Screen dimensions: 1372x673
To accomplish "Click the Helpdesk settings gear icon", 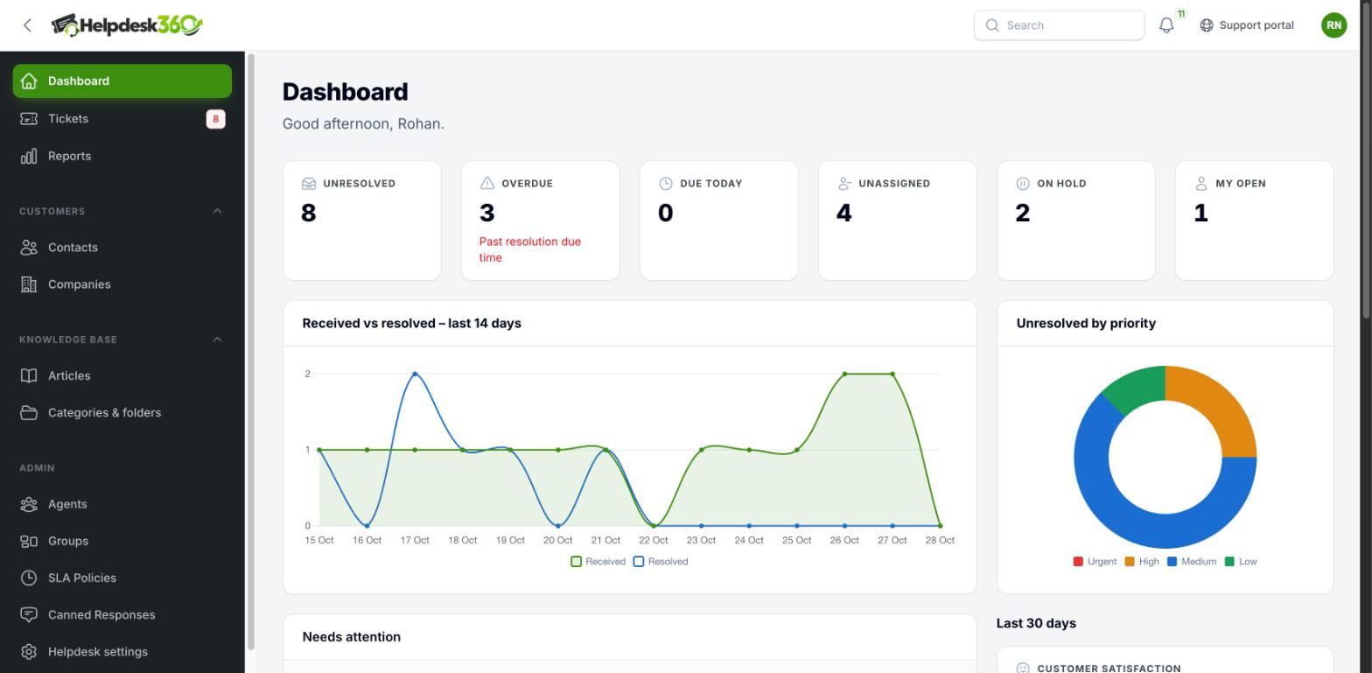I will (29, 652).
